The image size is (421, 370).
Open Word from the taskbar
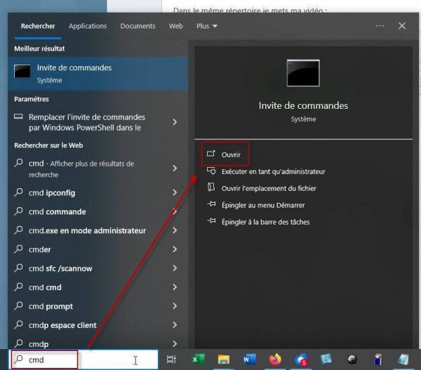[x=250, y=359]
